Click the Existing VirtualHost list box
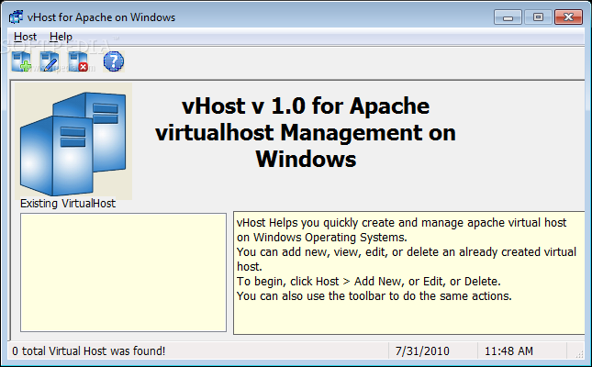 click(124, 272)
